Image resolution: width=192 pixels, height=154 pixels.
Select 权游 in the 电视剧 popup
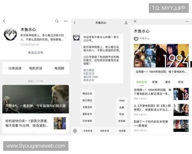122,114
